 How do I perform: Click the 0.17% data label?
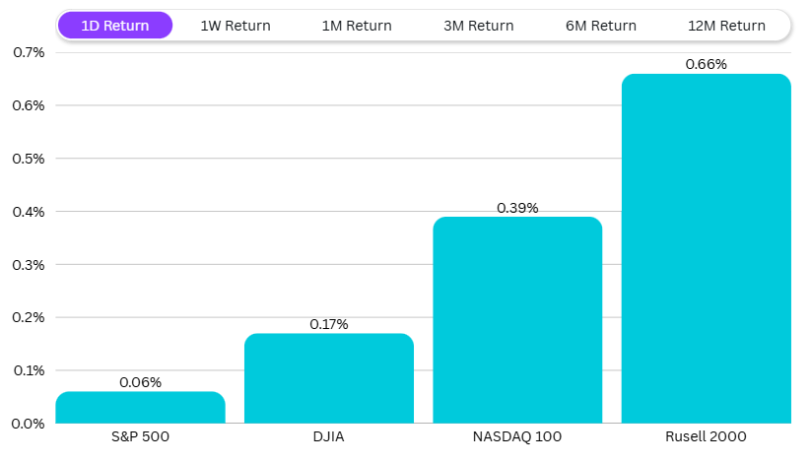click(329, 324)
